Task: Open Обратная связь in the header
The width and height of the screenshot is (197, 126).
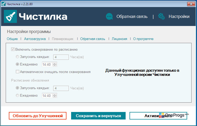Action: 132,17
